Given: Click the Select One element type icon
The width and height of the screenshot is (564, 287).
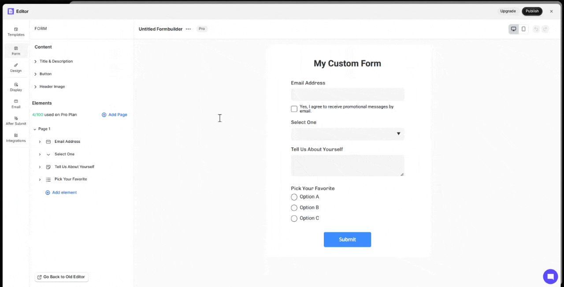Looking at the screenshot, I should [x=48, y=154].
